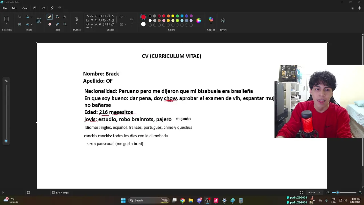The width and height of the screenshot is (364, 205).
Task: Pick the yellow palette color
Action: coord(173,16)
